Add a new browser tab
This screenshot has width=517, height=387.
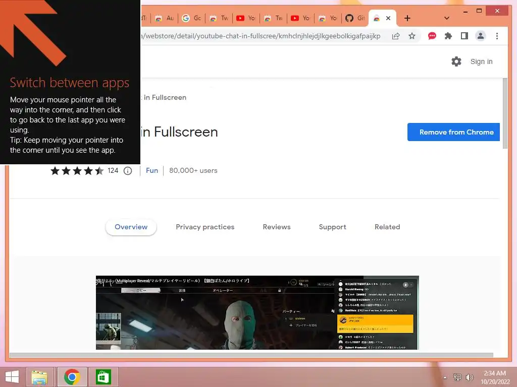[x=407, y=18]
